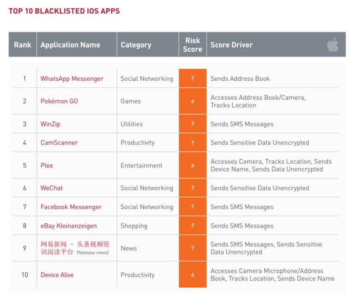Click the Rank column header
The width and height of the screenshot is (354, 300).
point(23,44)
